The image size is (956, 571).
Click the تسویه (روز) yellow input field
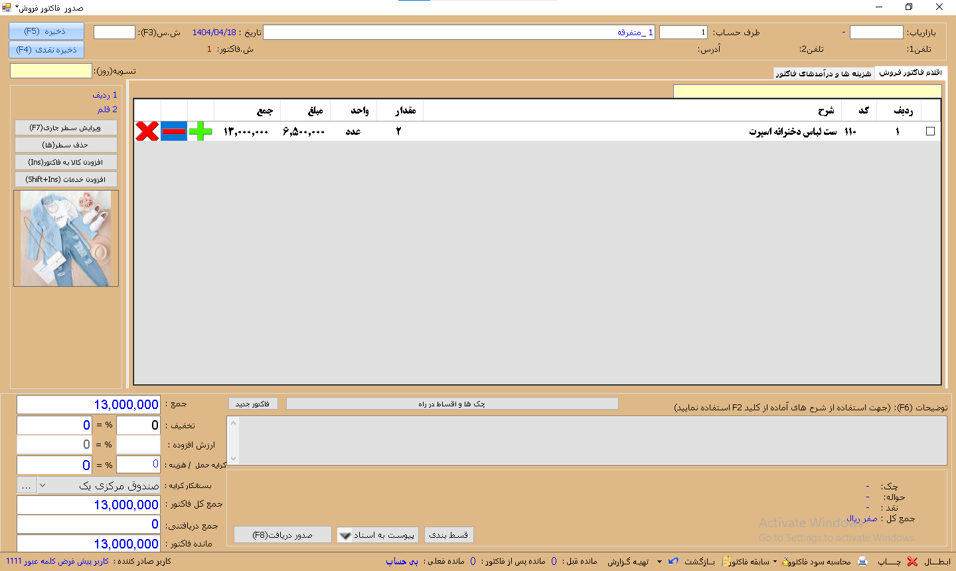point(50,71)
